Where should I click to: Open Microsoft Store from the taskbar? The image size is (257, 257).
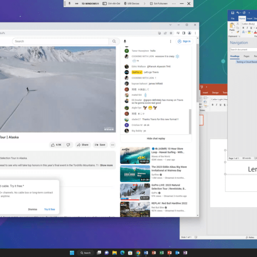coord(130,253)
